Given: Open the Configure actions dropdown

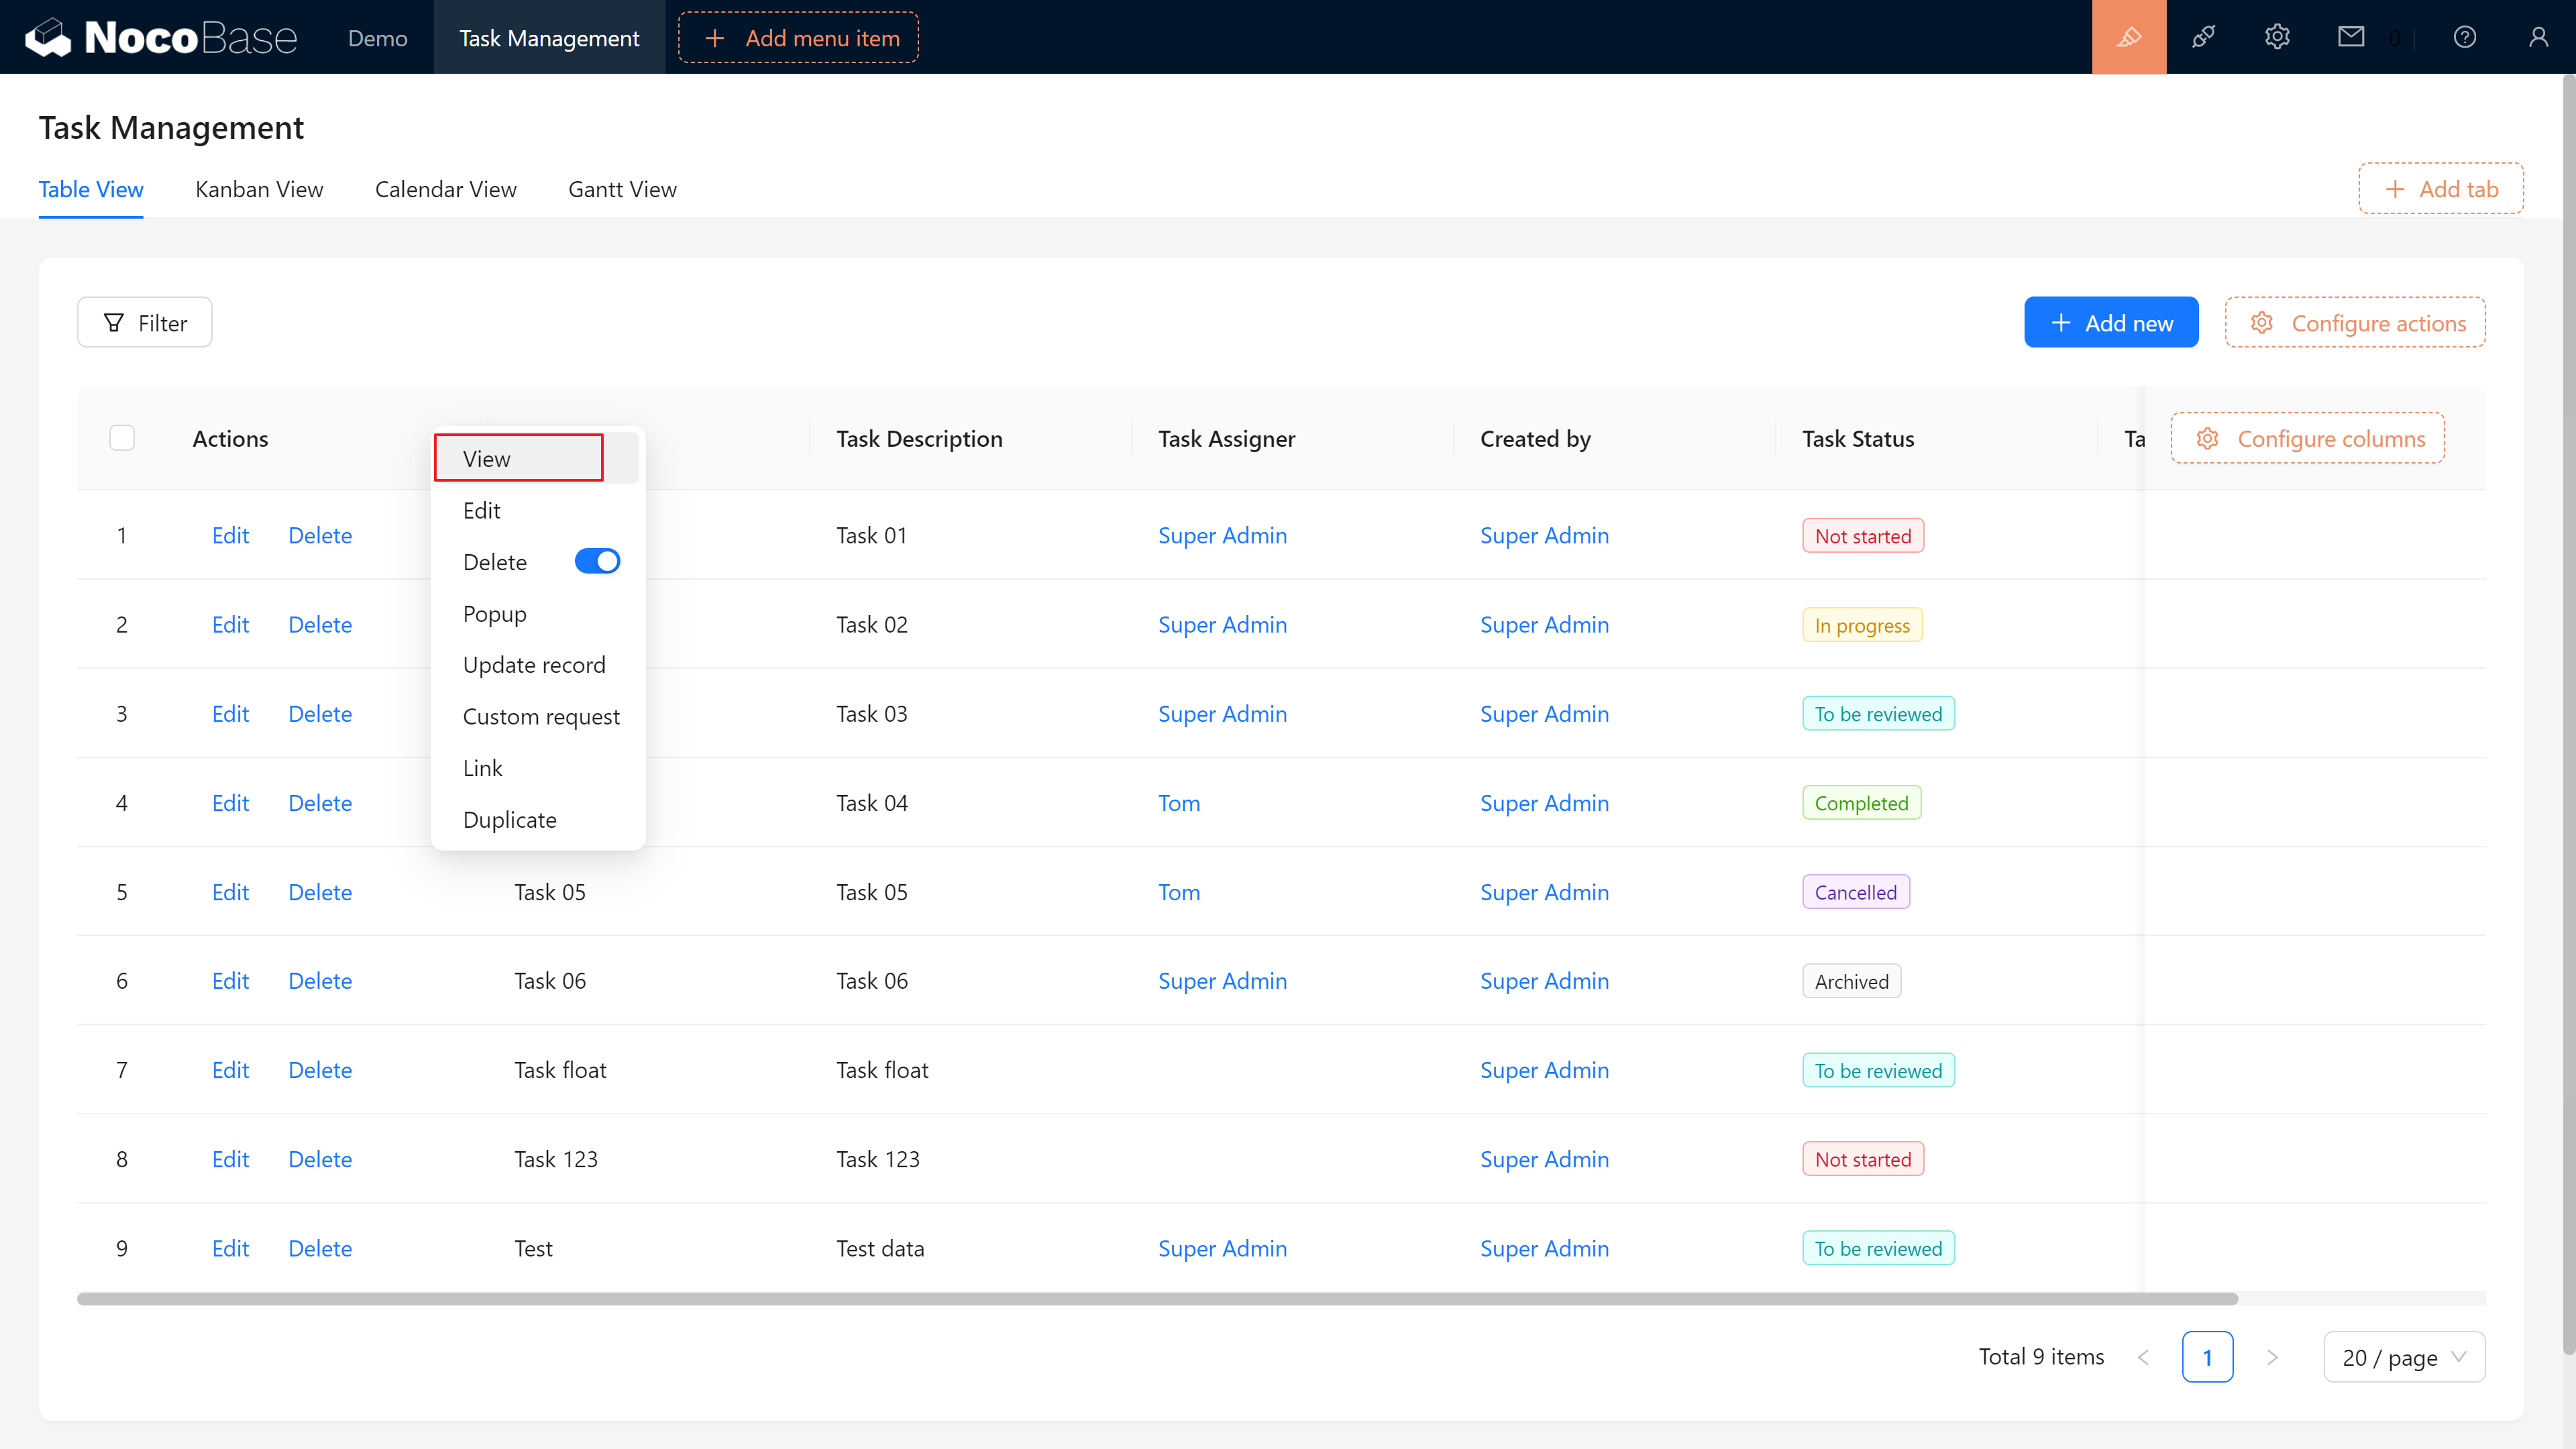Looking at the screenshot, I should coord(2355,323).
